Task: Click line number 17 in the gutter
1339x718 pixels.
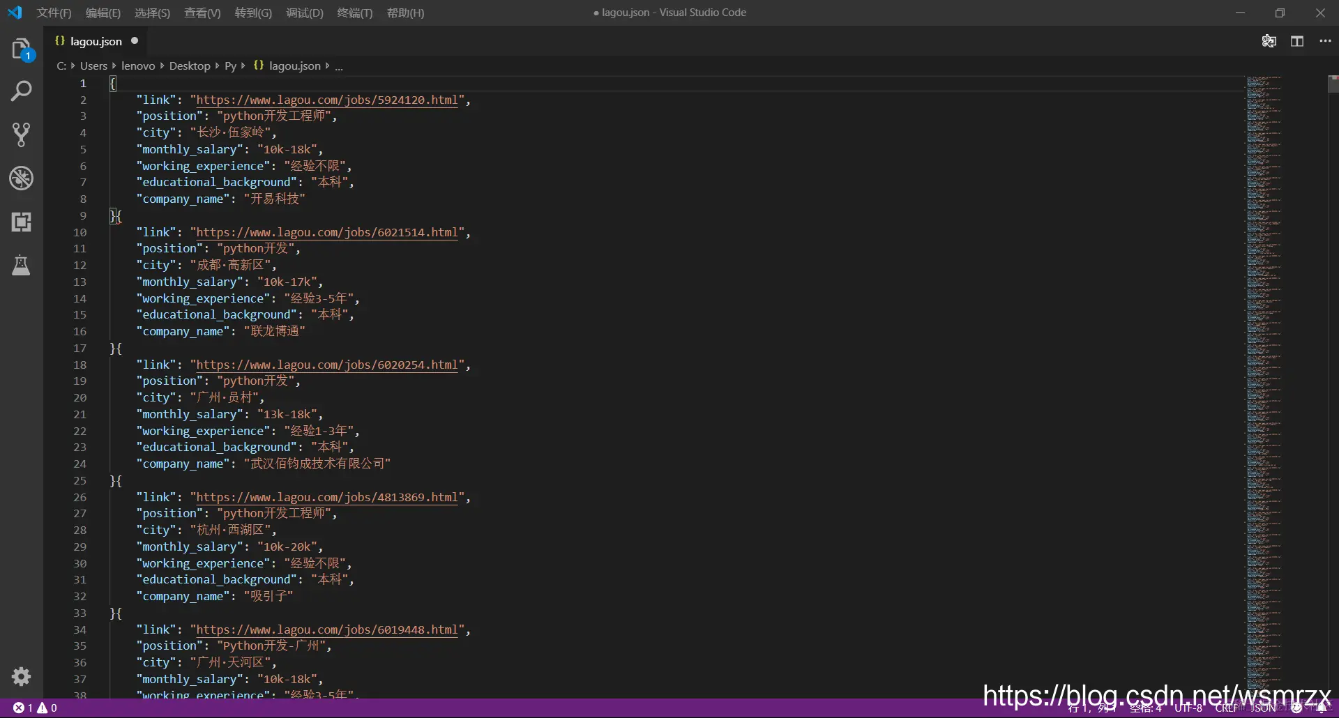Action: point(80,348)
